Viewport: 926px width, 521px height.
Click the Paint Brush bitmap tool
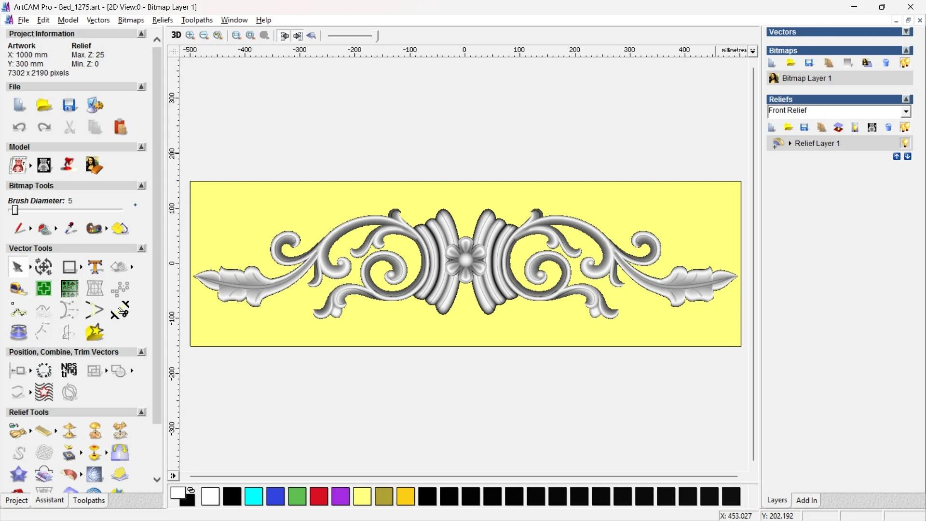pos(19,228)
